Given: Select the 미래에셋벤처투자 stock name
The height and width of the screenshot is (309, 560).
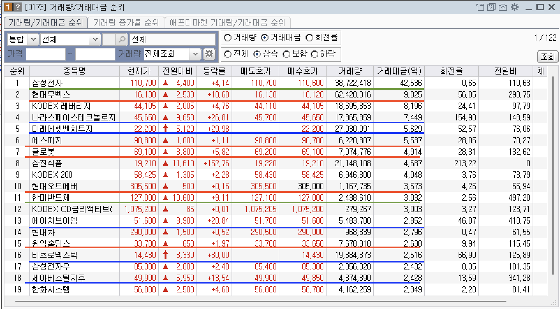Looking at the screenshot, I should pyautogui.click(x=63, y=129).
